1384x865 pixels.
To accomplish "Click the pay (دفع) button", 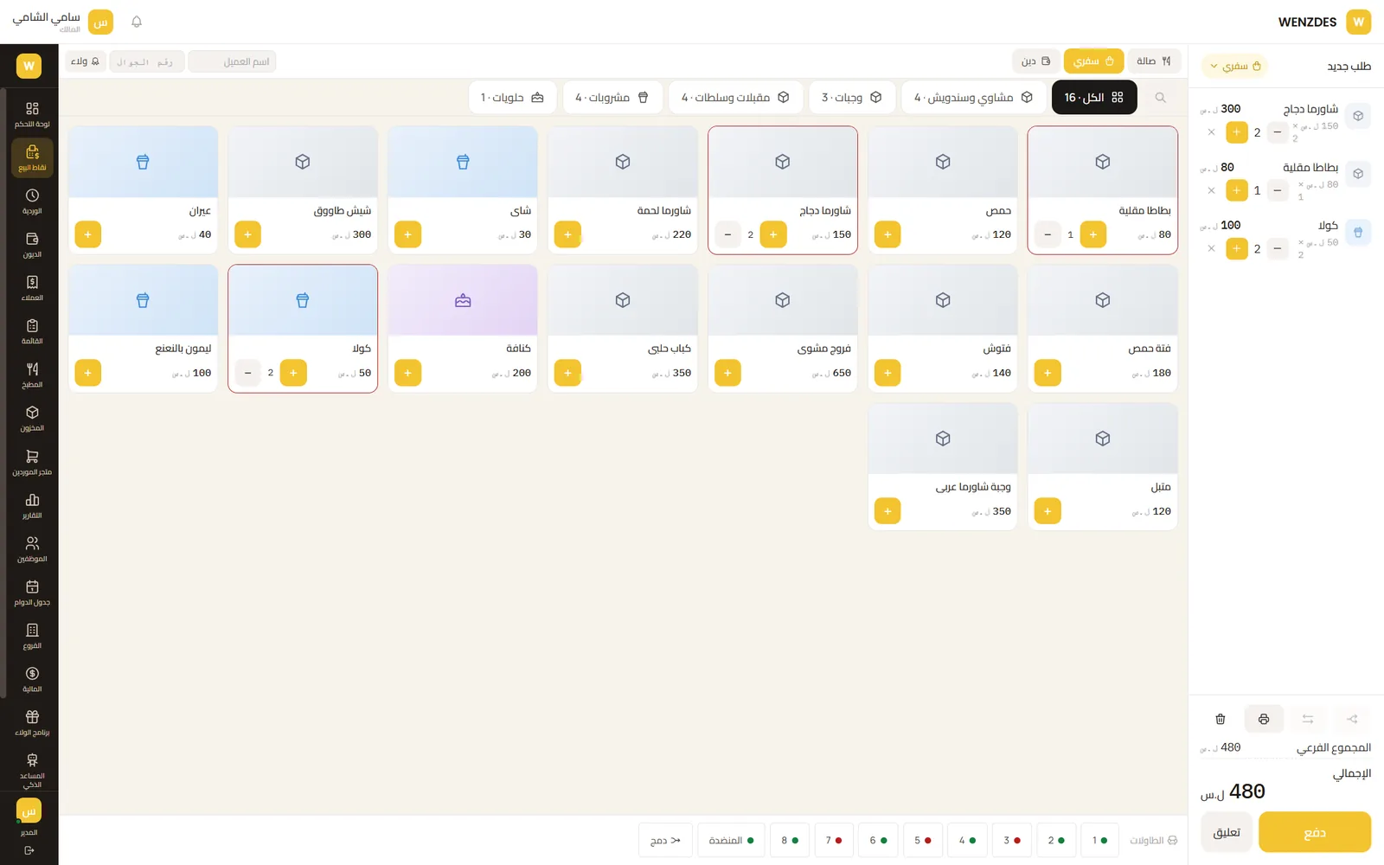I will [1315, 832].
